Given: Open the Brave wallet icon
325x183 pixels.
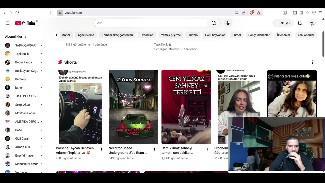Looking at the screenshot, I should [x=301, y=13].
